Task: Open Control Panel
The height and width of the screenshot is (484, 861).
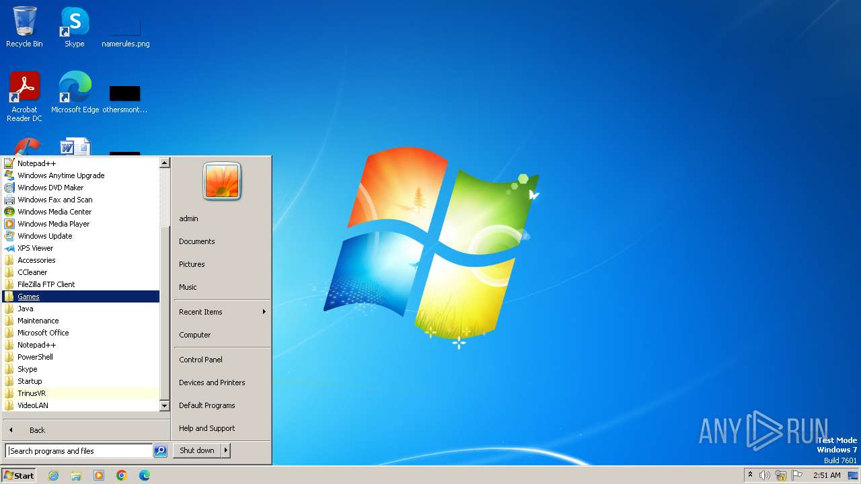Action: (222, 360)
